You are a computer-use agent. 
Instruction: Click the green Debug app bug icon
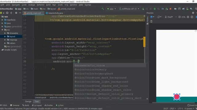155,9
